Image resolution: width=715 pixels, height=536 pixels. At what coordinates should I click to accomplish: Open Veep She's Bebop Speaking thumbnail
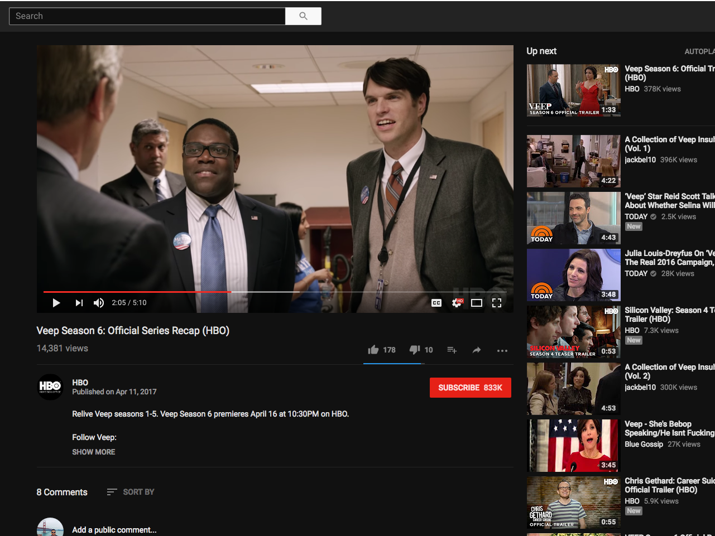[573, 446]
